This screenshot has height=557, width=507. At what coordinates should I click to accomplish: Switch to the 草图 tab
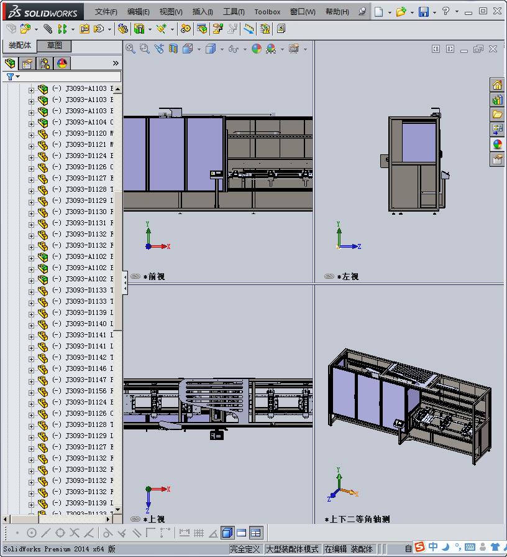(x=55, y=45)
